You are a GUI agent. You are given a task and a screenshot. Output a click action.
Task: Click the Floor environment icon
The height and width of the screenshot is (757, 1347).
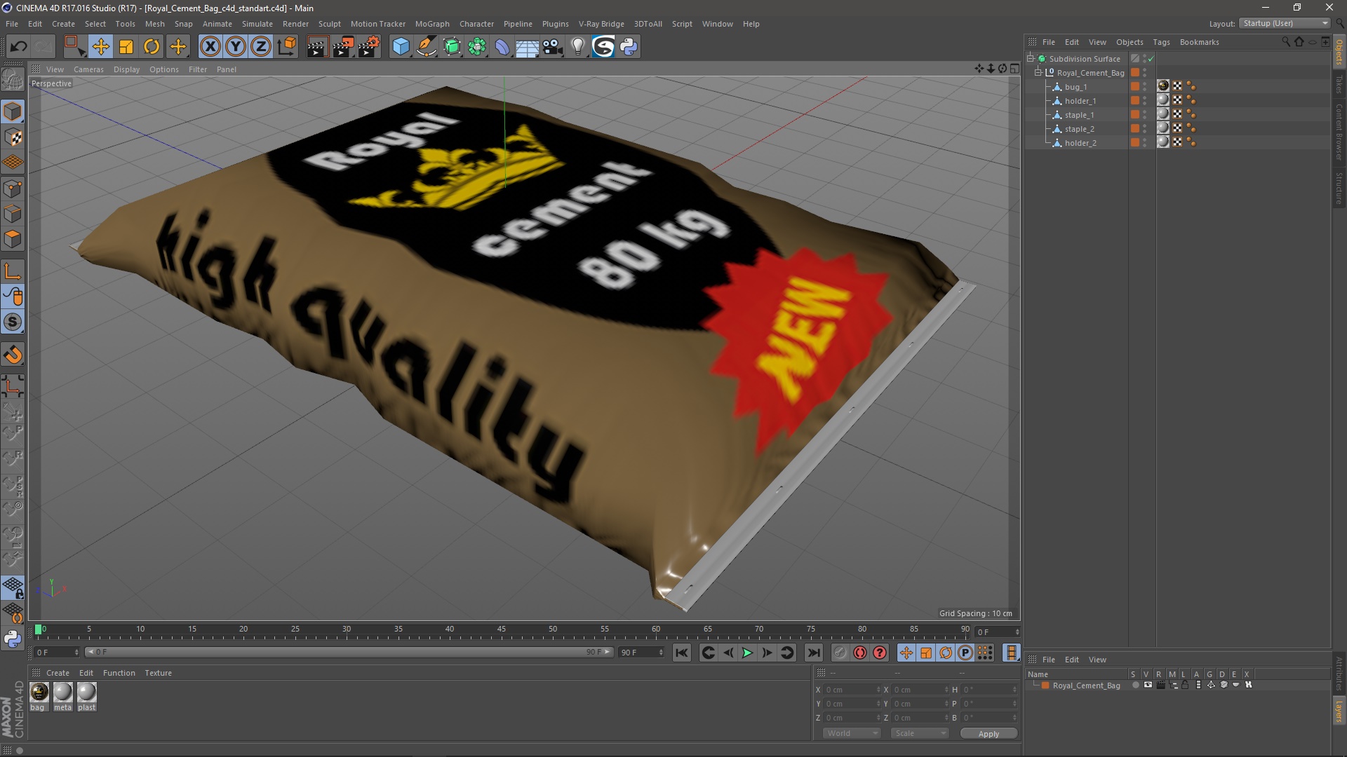click(x=527, y=47)
